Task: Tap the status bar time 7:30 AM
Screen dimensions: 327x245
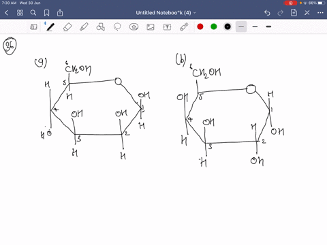Action: (9, 3)
